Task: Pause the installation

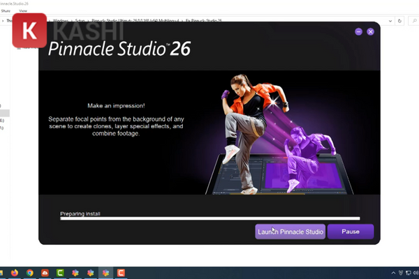Action: pos(351,232)
